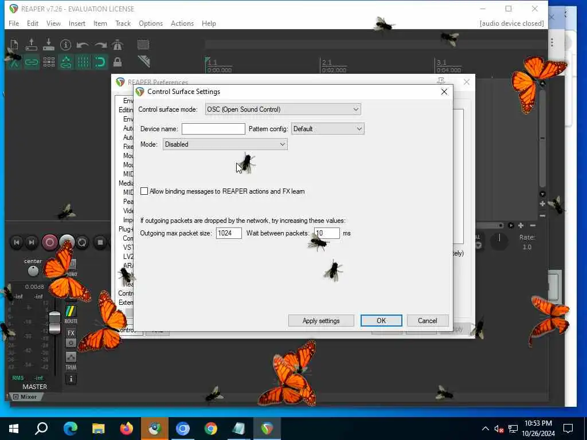Click the vertical zoom-in plus icon
This screenshot has height=440, width=587.
point(542,204)
